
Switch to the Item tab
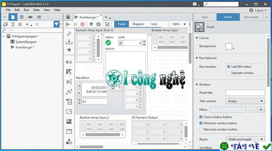click(x=205, y=17)
